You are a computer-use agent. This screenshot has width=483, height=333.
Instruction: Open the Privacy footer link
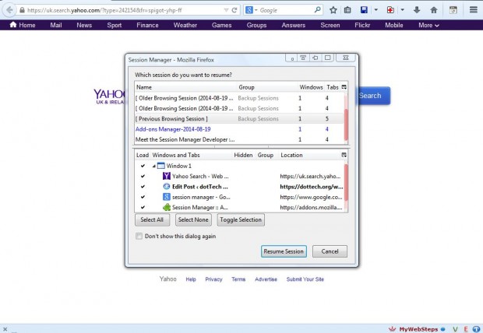point(213,279)
